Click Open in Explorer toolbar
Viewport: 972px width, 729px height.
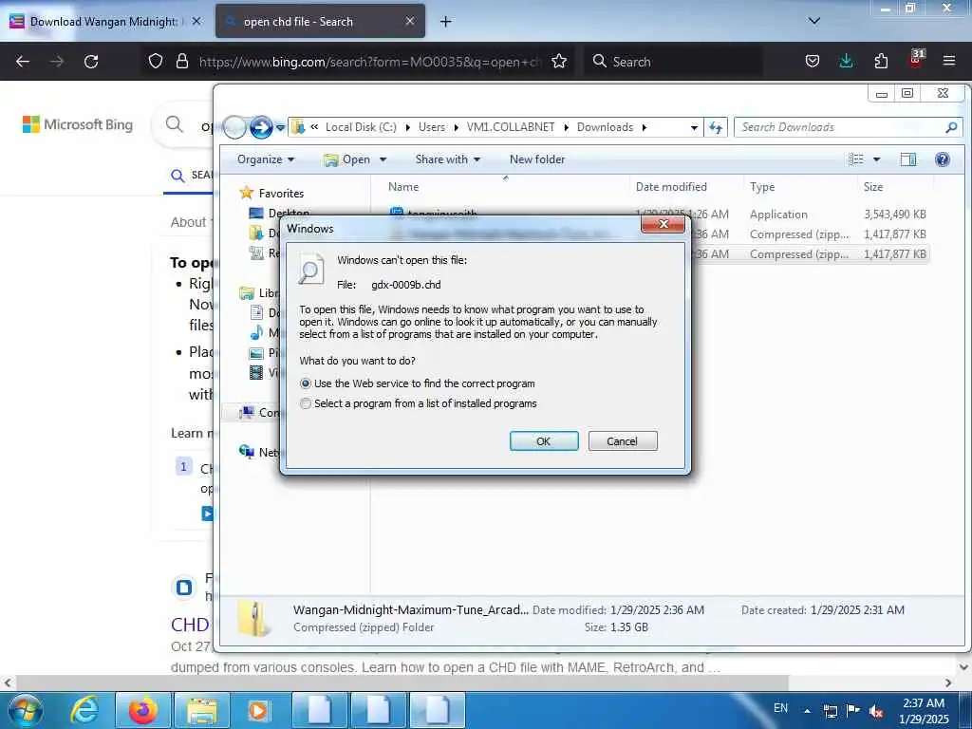pos(347,159)
